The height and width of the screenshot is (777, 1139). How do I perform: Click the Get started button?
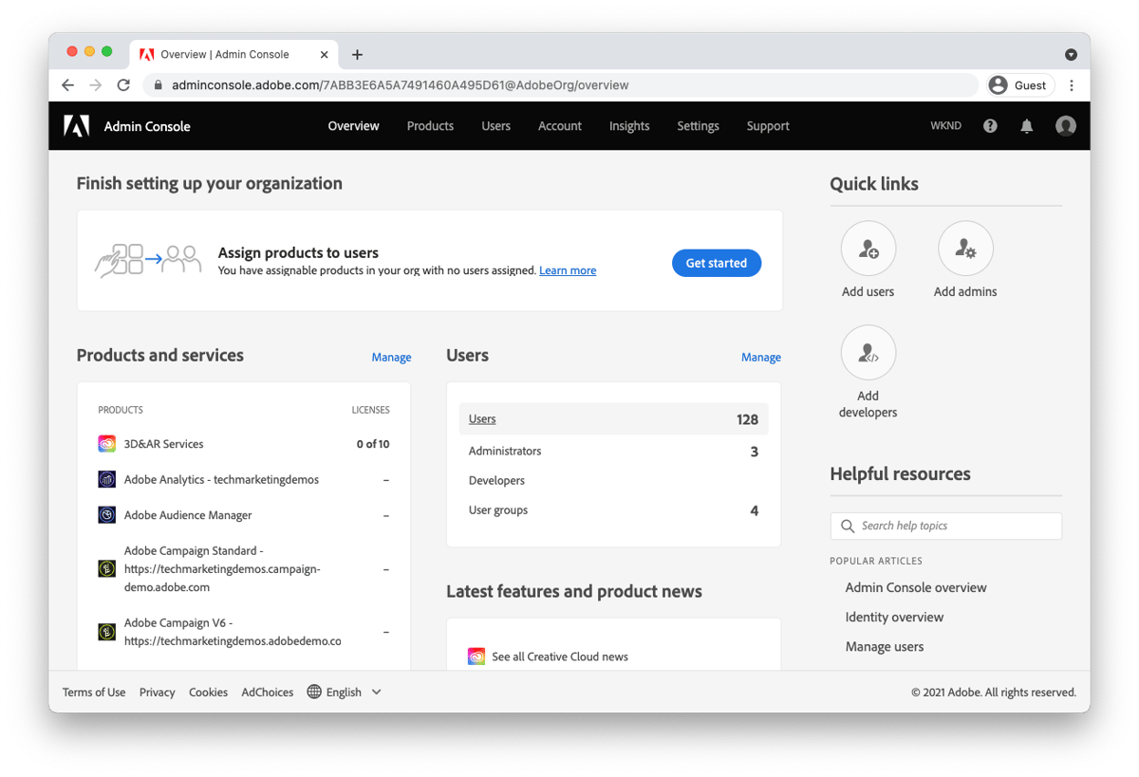716,263
